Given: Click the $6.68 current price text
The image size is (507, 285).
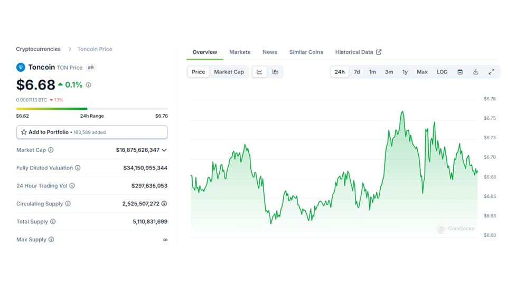Looking at the screenshot, I should [35, 84].
